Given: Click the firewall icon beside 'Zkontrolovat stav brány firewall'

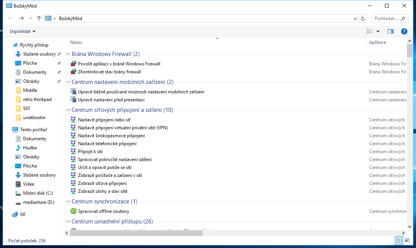Looking at the screenshot, I should (x=74, y=72).
